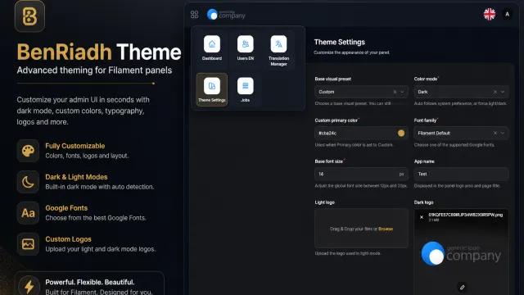Click the uploaded PNG file name
This screenshot has width=524, height=295.
click(466, 215)
